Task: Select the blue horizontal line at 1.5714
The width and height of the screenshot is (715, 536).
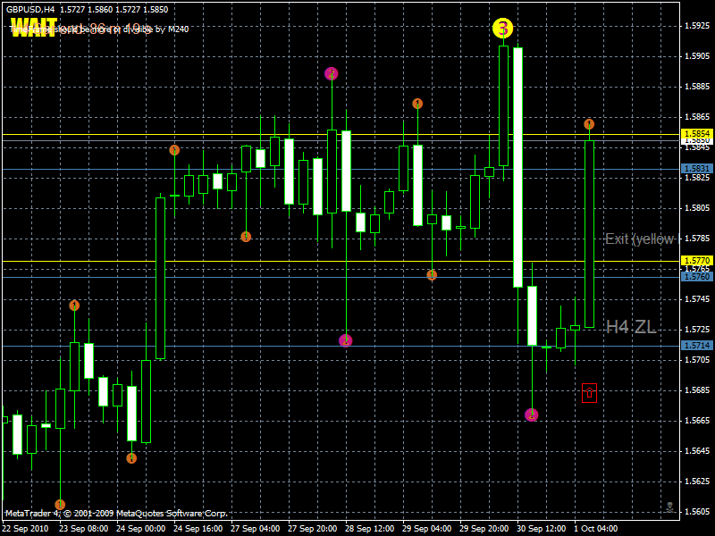Action: (x=341, y=346)
